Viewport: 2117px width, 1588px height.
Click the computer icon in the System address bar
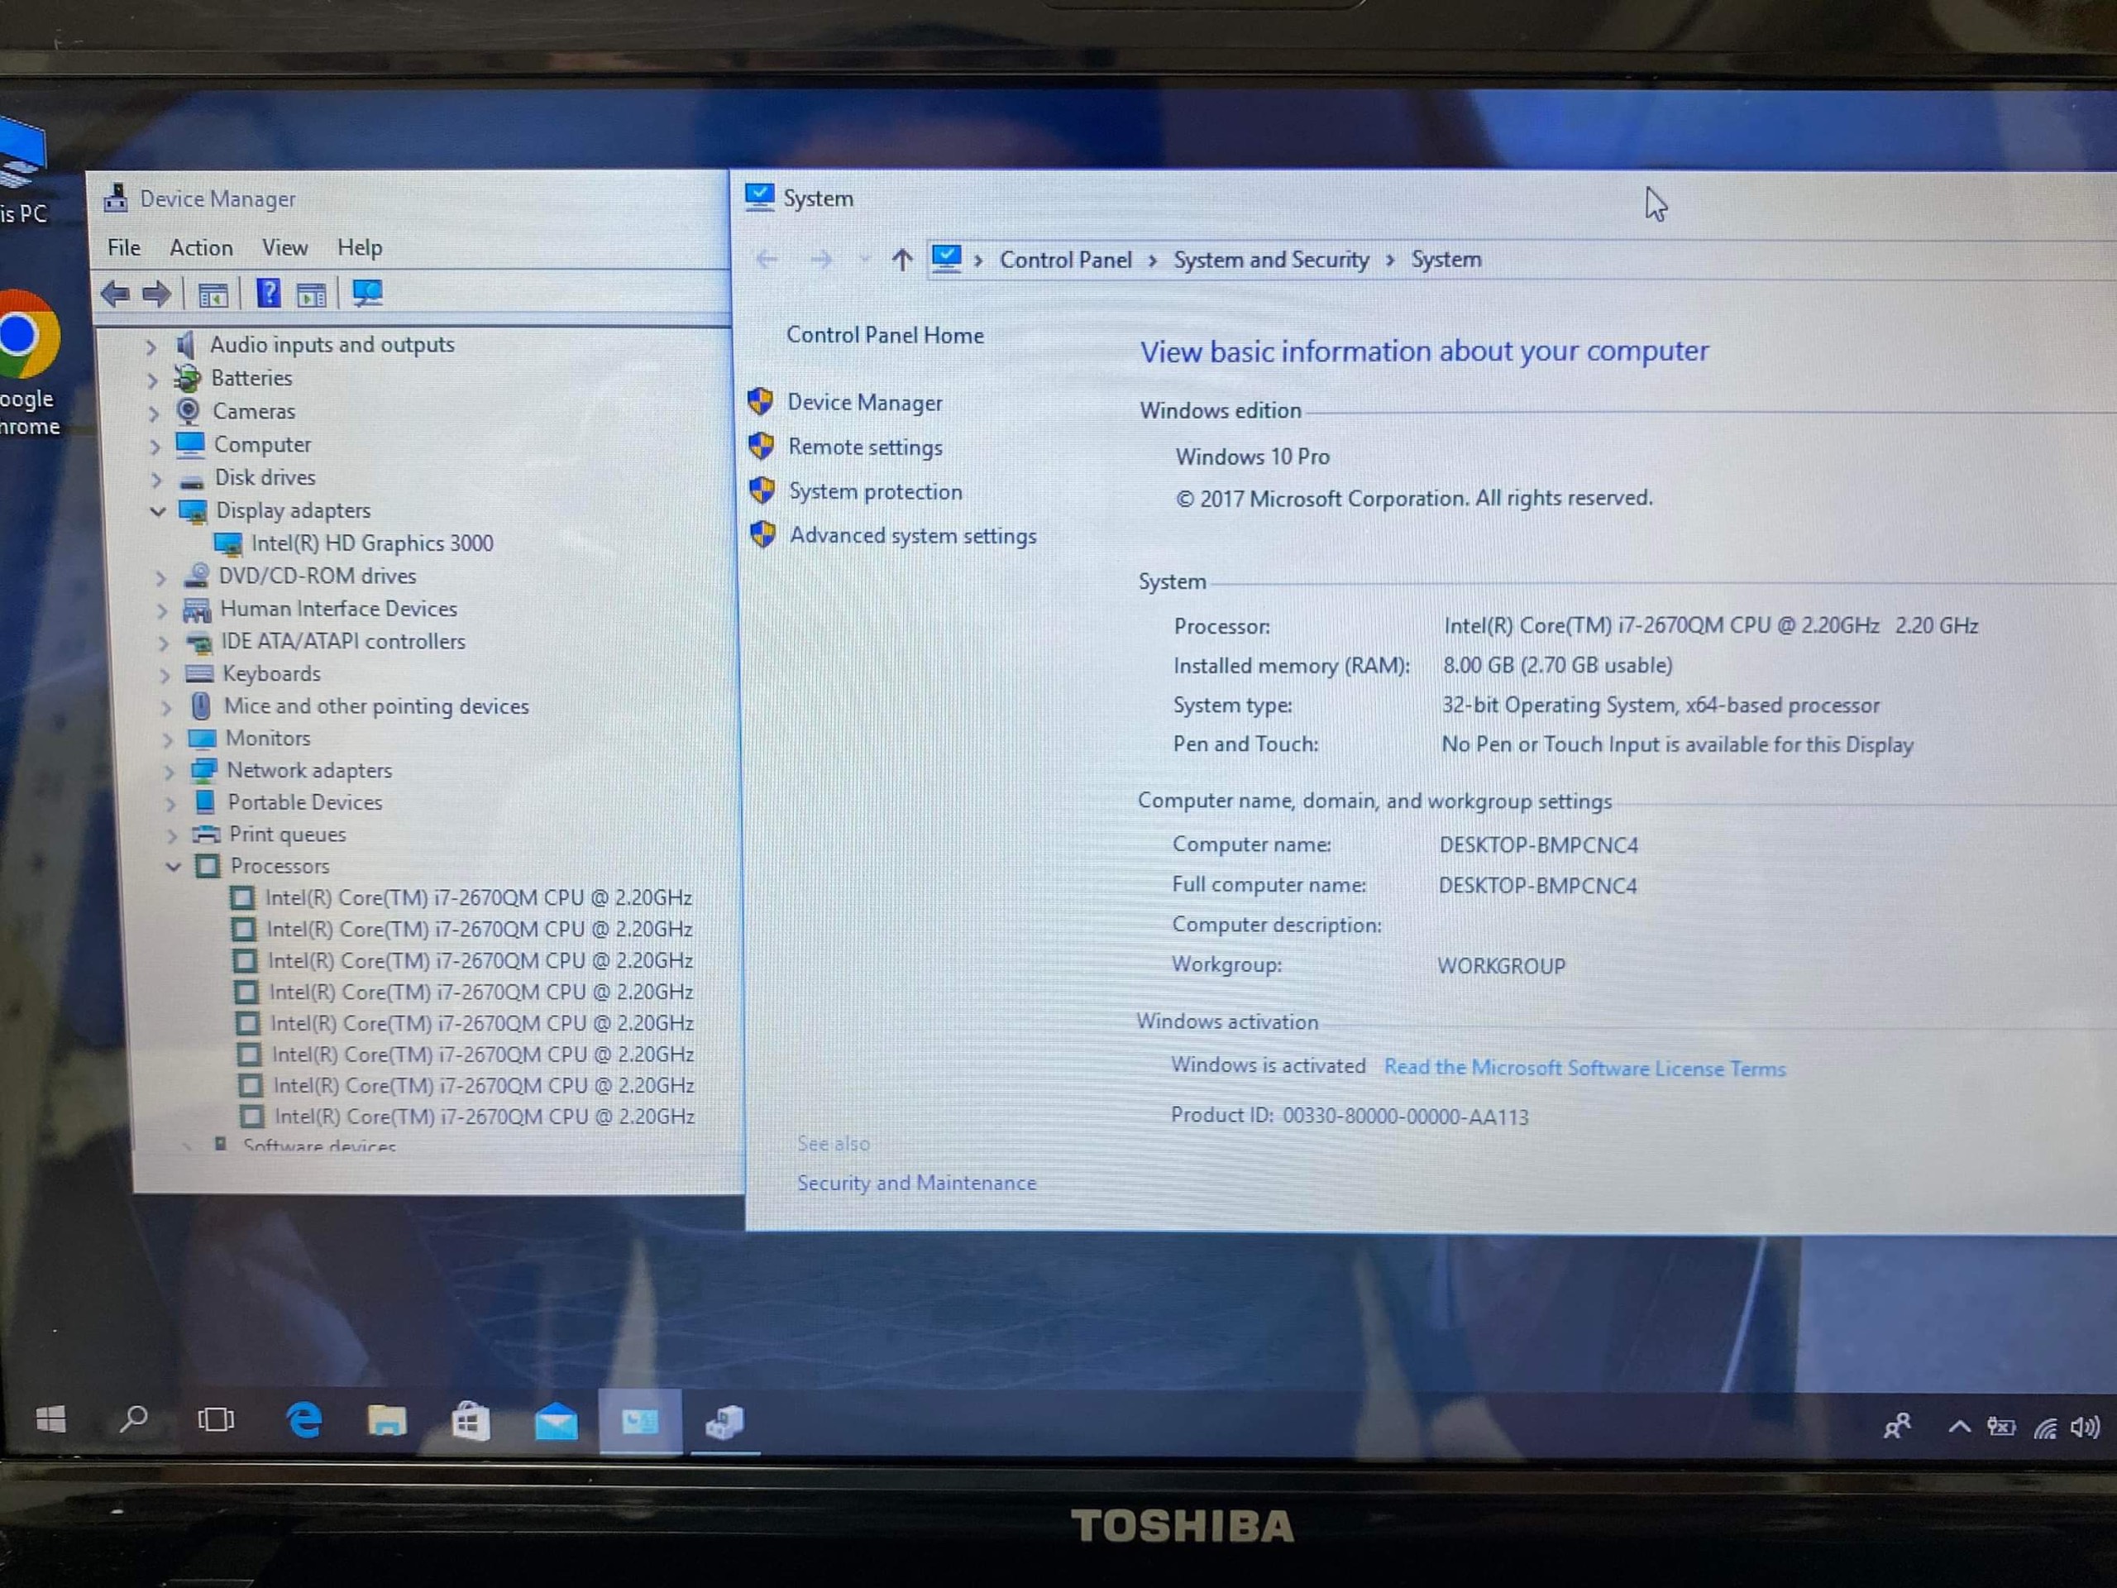948,258
